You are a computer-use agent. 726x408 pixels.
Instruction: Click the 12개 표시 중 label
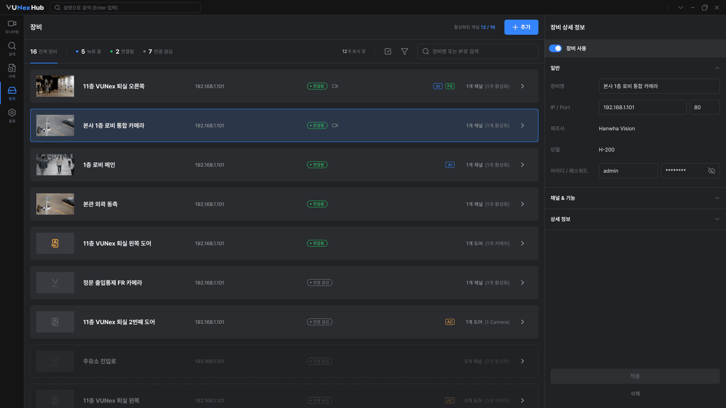tap(354, 51)
